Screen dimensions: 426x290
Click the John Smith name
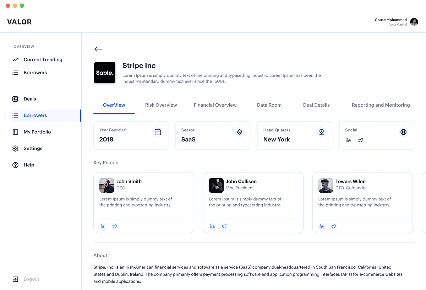point(129,181)
